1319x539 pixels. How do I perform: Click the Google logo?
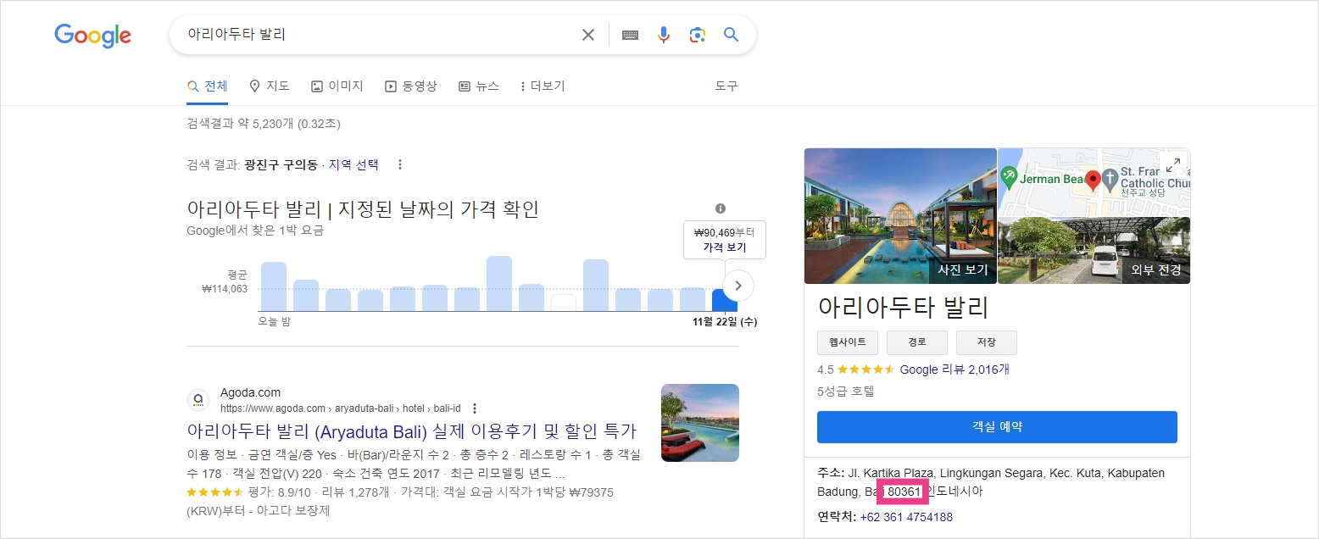tap(92, 36)
